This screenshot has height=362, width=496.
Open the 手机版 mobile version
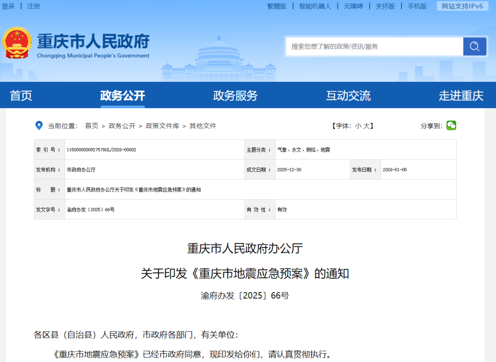pos(416,6)
